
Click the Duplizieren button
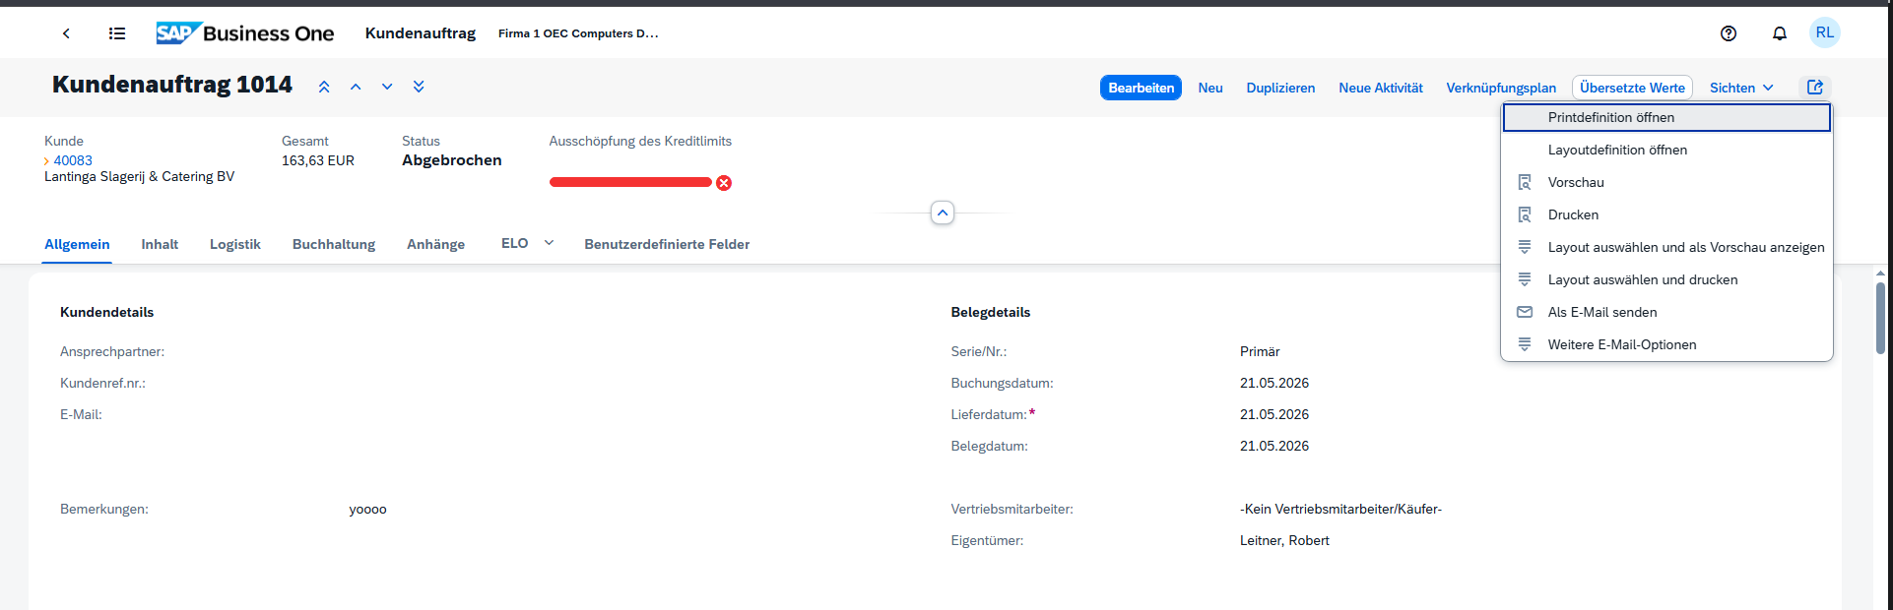click(1280, 88)
